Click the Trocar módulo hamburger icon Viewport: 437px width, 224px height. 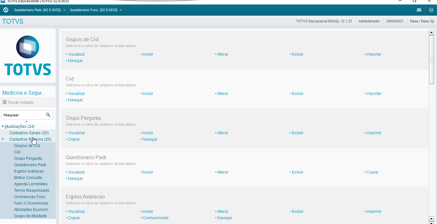[x=4, y=102]
